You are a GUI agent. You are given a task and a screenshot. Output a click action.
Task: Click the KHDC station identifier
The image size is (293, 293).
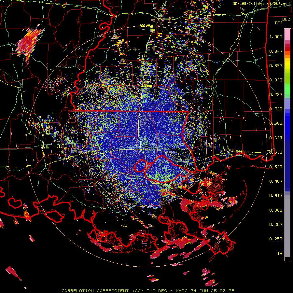coord(182,291)
